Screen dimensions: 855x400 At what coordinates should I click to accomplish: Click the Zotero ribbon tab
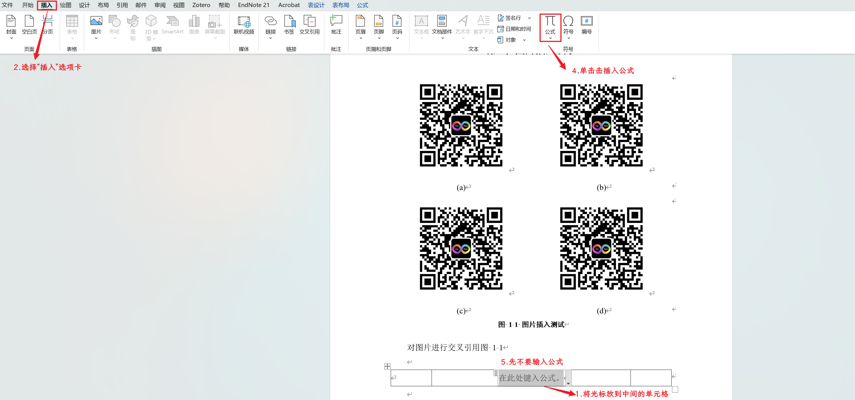coord(201,5)
